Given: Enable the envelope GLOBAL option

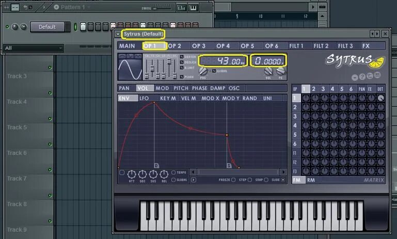Looking at the screenshot, I should point(173,180).
